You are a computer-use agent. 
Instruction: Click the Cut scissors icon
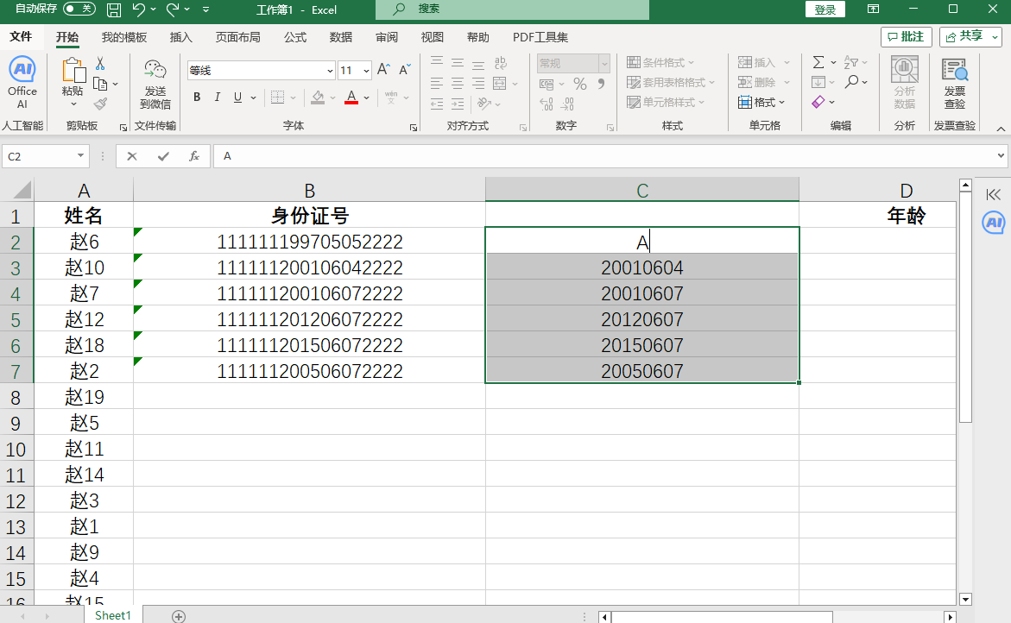click(100, 63)
